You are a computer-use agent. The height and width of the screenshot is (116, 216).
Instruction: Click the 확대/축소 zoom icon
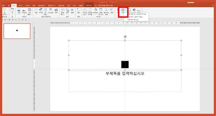63,10
